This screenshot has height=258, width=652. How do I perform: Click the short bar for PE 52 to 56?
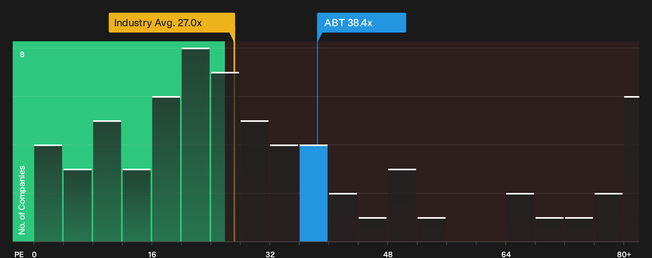[432, 229]
